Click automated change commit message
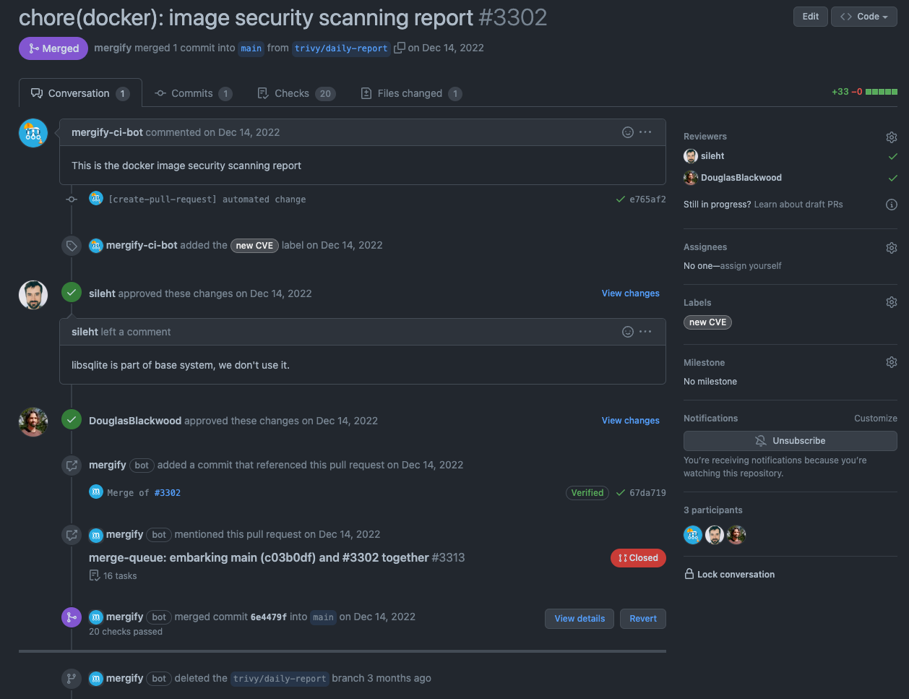This screenshot has height=699, width=909. click(x=207, y=200)
